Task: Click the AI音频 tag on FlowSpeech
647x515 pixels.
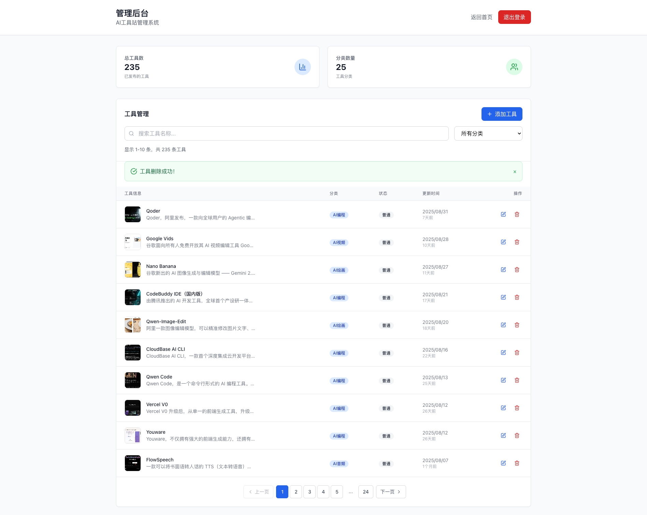Action: [x=339, y=464]
